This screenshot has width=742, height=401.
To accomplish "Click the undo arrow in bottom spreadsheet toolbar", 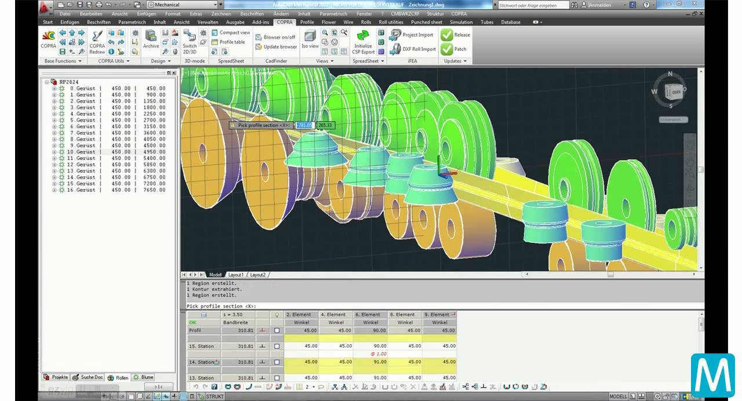I will tap(195, 387).
